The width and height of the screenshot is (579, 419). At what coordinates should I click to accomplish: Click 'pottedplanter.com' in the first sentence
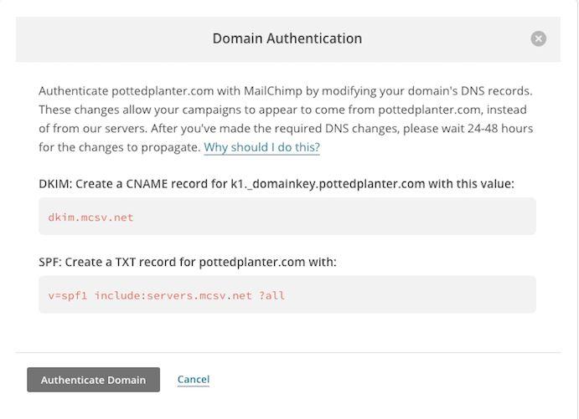pos(163,91)
